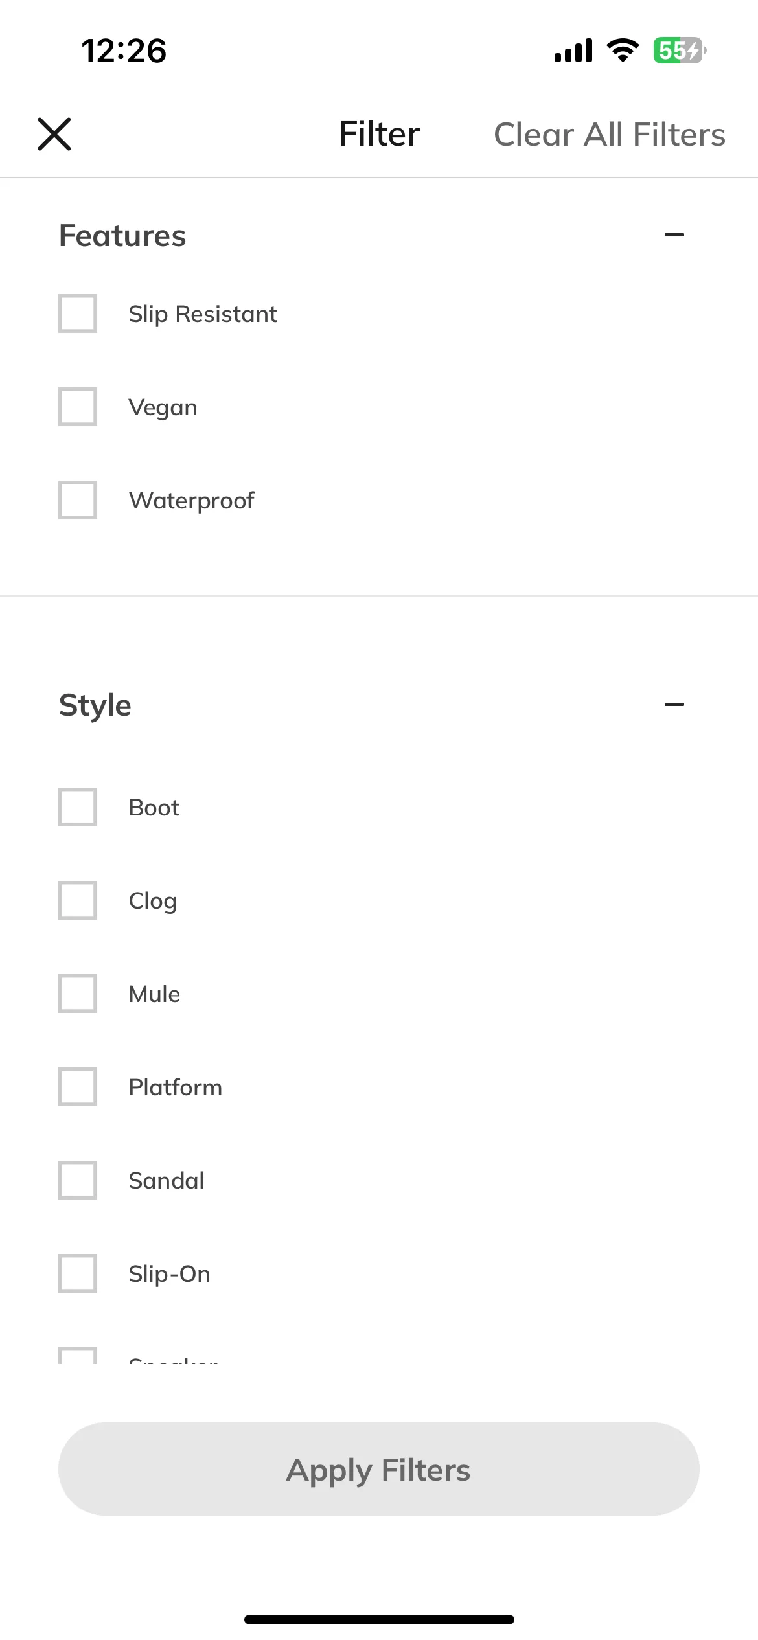Toggle the Clog style checkbox
The height and width of the screenshot is (1640, 758).
tap(78, 900)
